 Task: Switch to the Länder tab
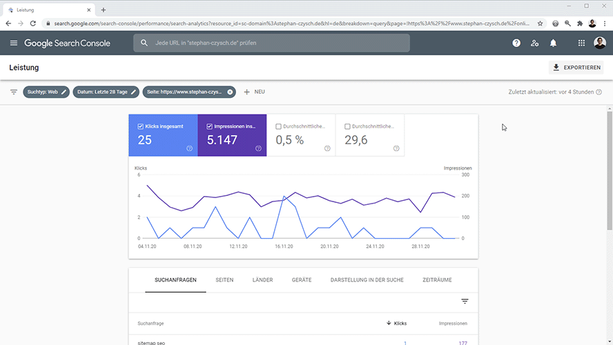click(x=262, y=280)
